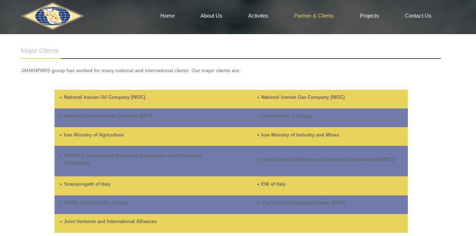Click Iran Ministry of Energy entry

tap(287, 116)
